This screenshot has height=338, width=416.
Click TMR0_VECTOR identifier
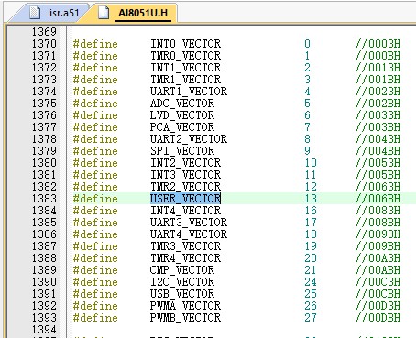[185, 56]
